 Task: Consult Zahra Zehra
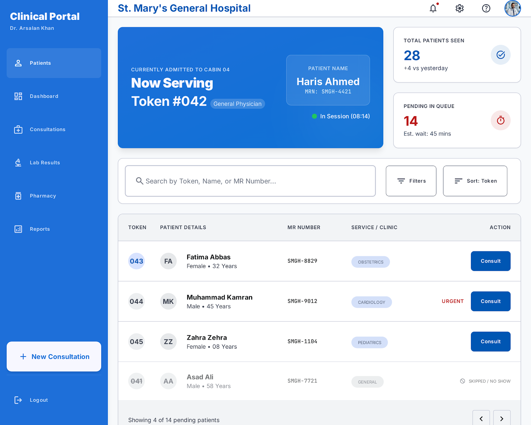491,341
